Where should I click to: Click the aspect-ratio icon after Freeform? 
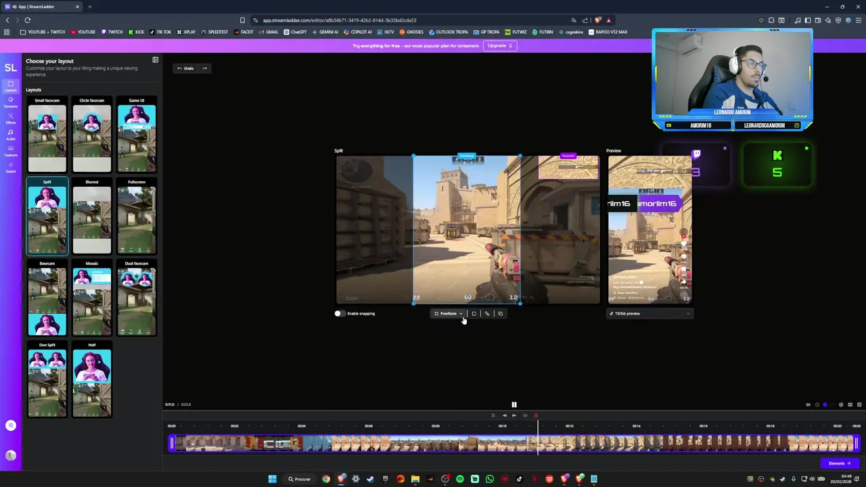(x=474, y=314)
